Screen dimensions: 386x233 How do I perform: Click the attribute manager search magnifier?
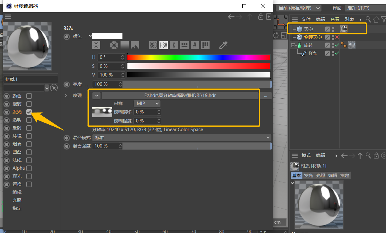point(368,156)
